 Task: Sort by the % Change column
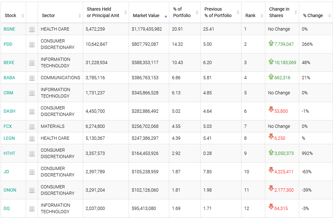click(x=313, y=15)
